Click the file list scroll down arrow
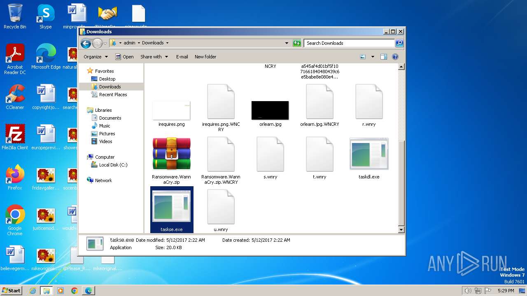The image size is (527, 296). [401, 230]
